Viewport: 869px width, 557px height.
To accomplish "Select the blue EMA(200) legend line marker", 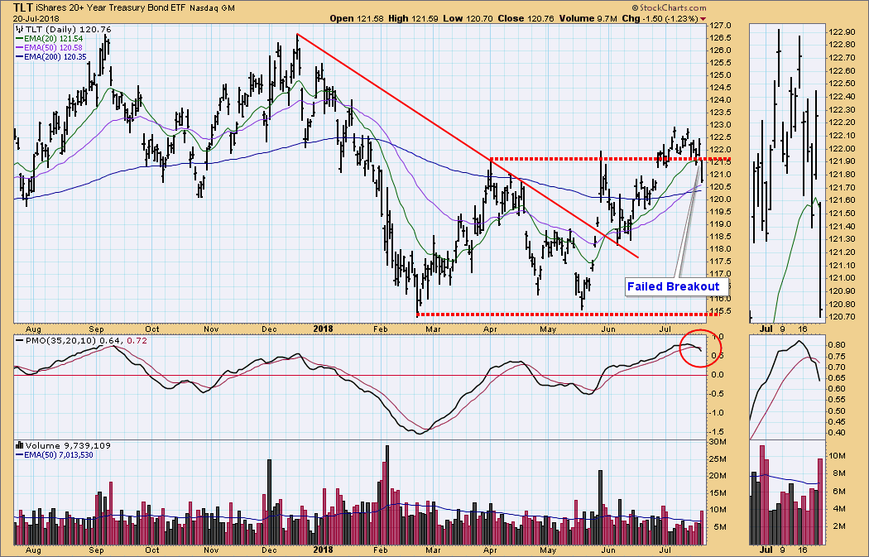I will coord(19,56).
